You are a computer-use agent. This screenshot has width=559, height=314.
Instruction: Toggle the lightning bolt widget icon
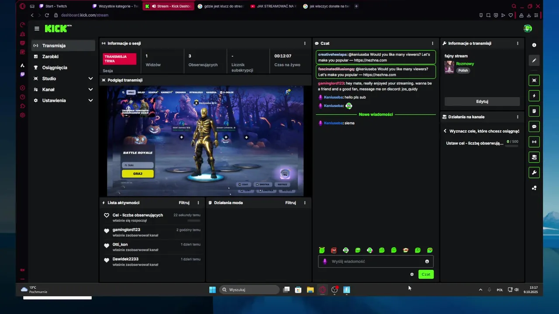click(534, 96)
